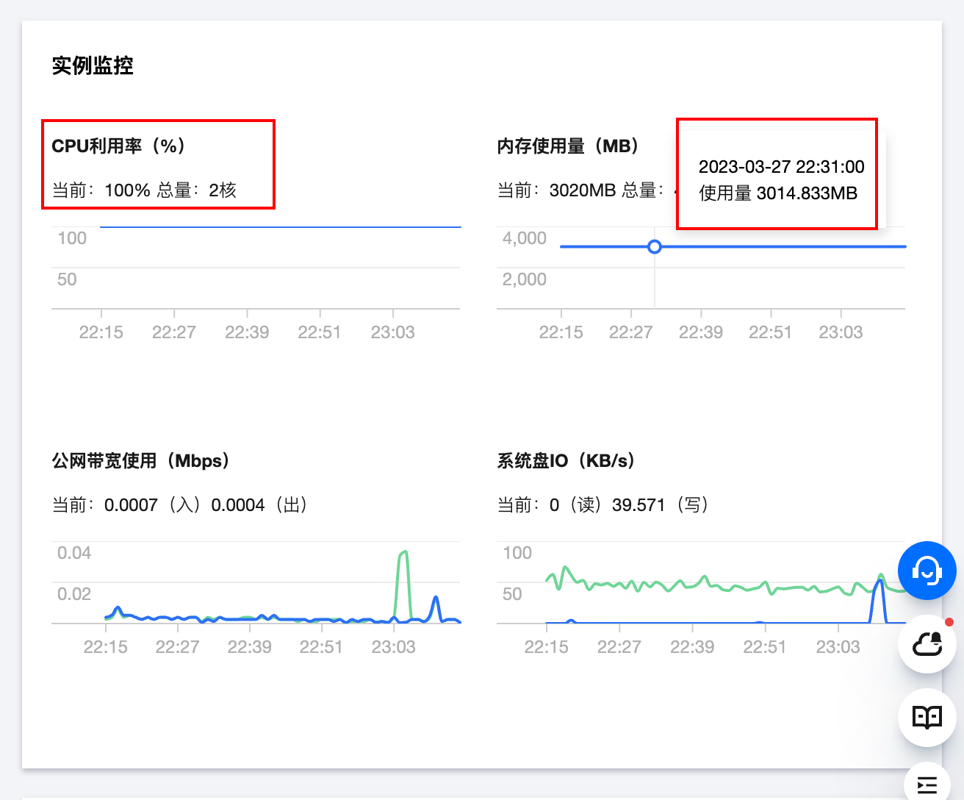This screenshot has height=800, width=964.
Task: Click the flat blue CPU usage line
Action: [x=279, y=227]
